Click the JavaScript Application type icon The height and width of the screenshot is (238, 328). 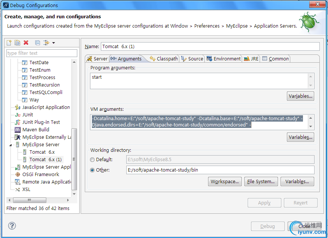pyautogui.click(x=18, y=107)
